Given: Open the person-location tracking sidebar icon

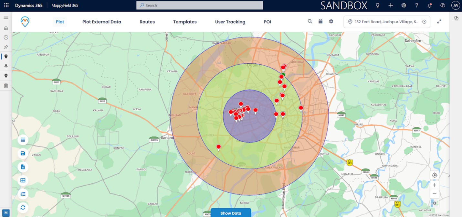Looking at the screenshot, I should (x=6, y=66).
